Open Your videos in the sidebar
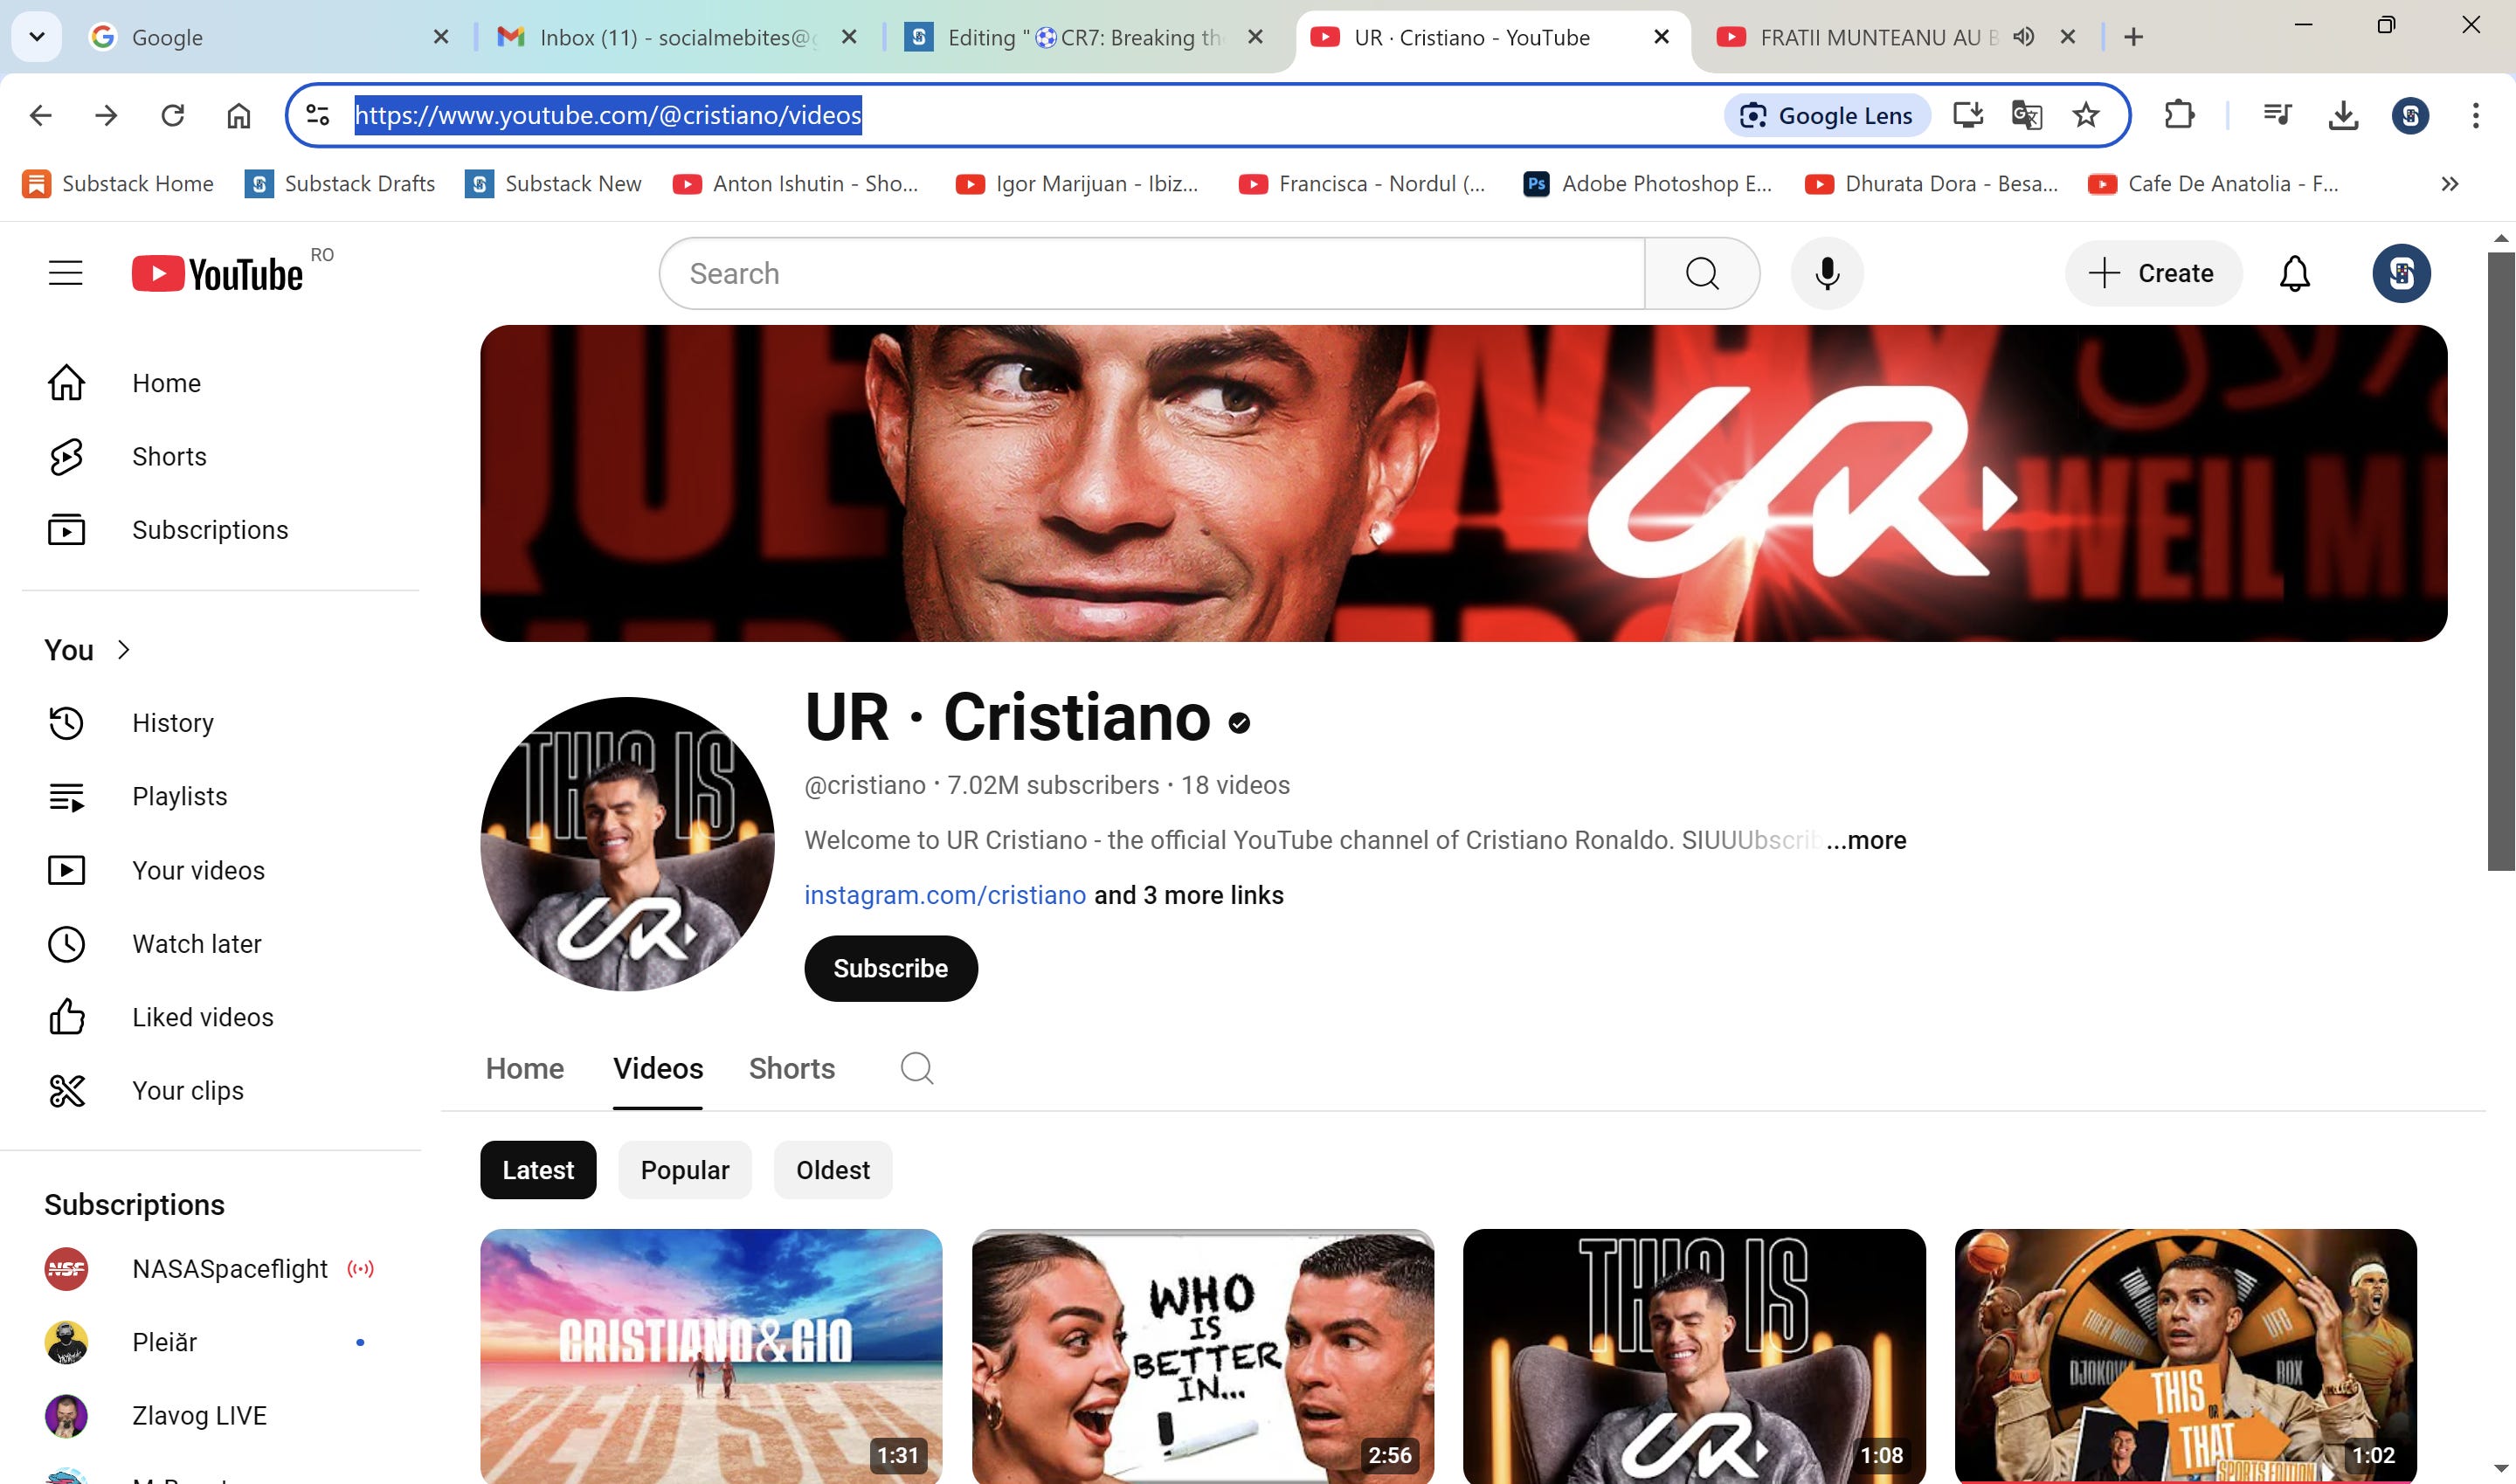 tap(221, 870)
